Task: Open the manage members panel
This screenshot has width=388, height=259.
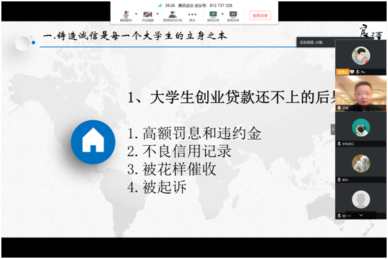Action: point(172,16)
